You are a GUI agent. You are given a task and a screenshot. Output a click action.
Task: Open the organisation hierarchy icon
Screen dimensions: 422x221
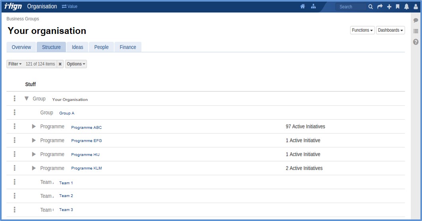(314, 6)
